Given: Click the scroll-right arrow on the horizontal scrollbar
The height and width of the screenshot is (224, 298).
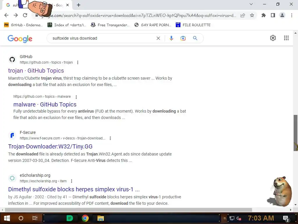Looking at the screenshot, I should click(291, 210).
